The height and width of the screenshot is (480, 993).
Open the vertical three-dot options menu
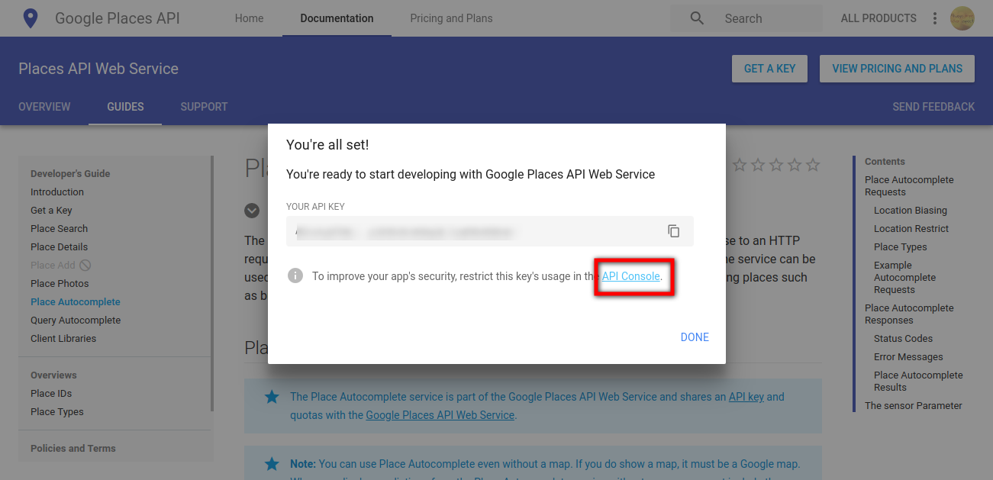[935, 18]
